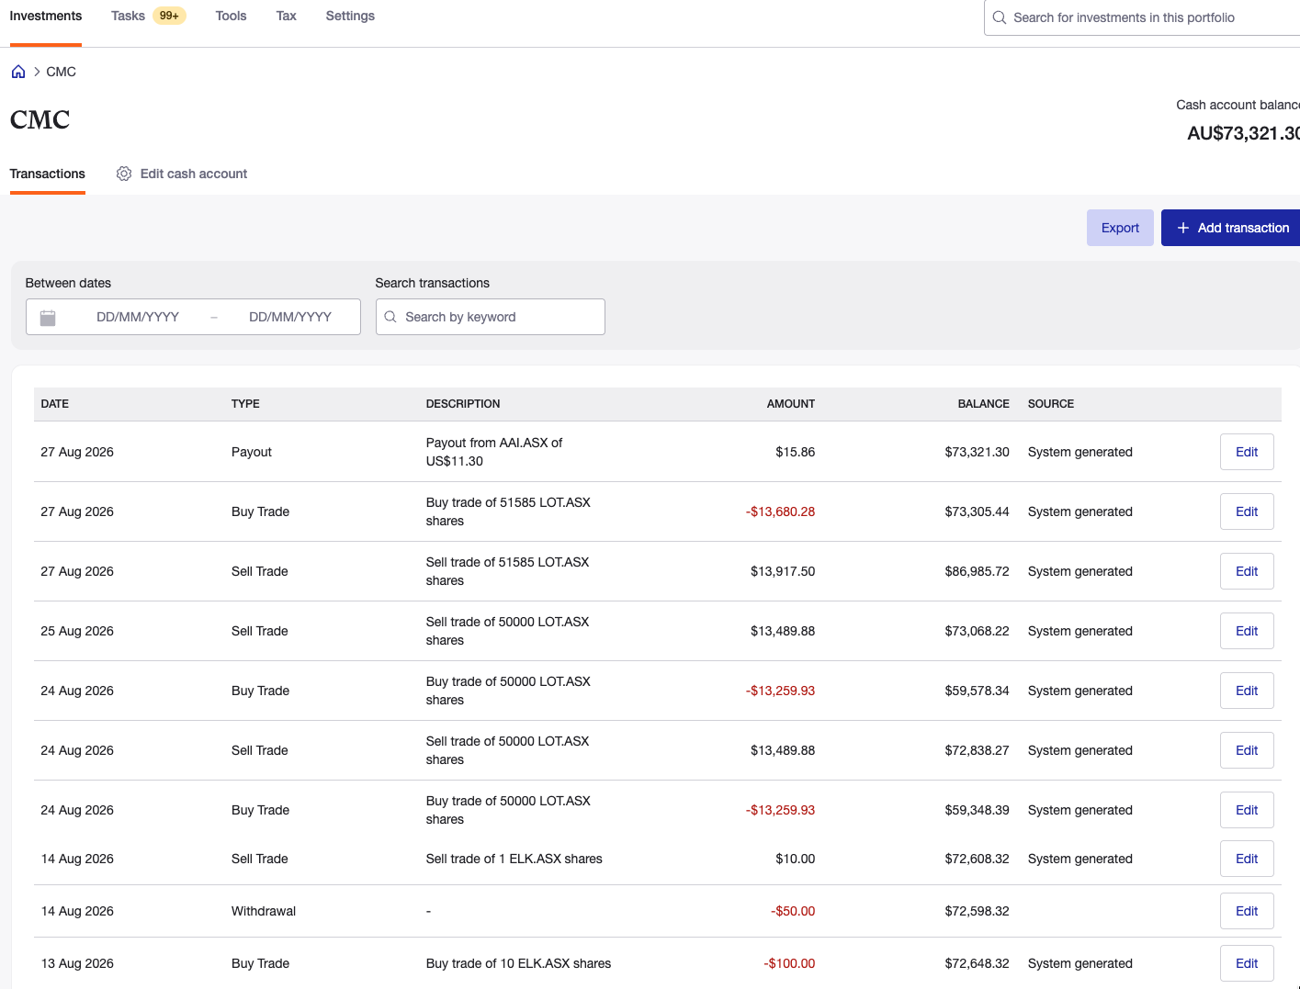Click the $72,608.32 balance

pyautogui.click(x=978, y=859)
